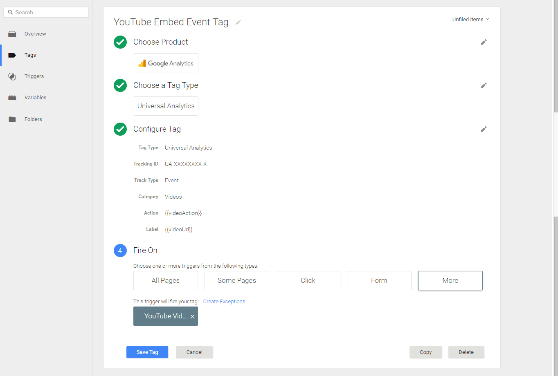Select the Variables sidebar icon

12,97
